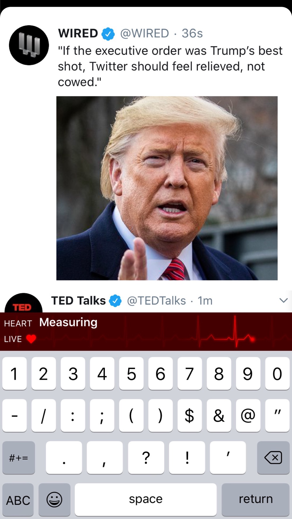
Task: Tap the WIRED verified badge
Action: click(x=108, y=34)
